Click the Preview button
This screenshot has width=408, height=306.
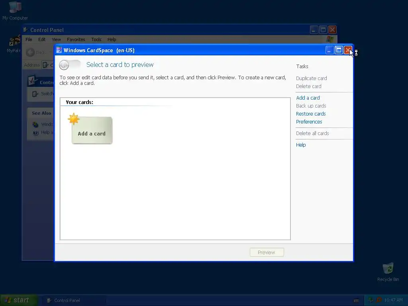[x=267, y=252]
